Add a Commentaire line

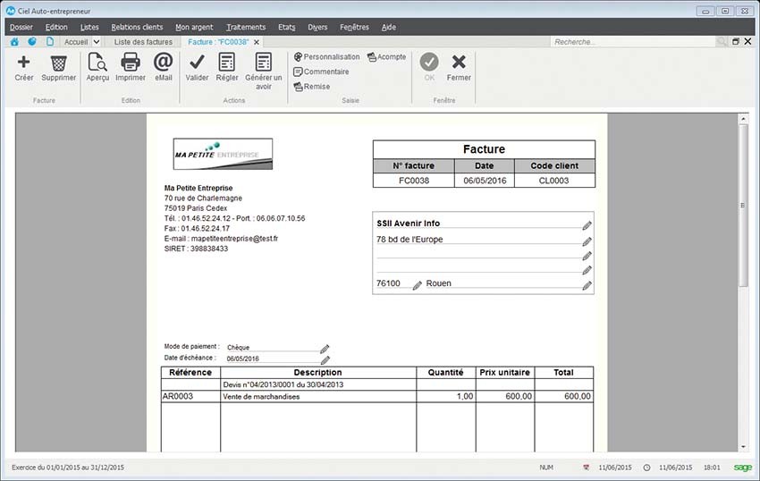pos(321,72)
